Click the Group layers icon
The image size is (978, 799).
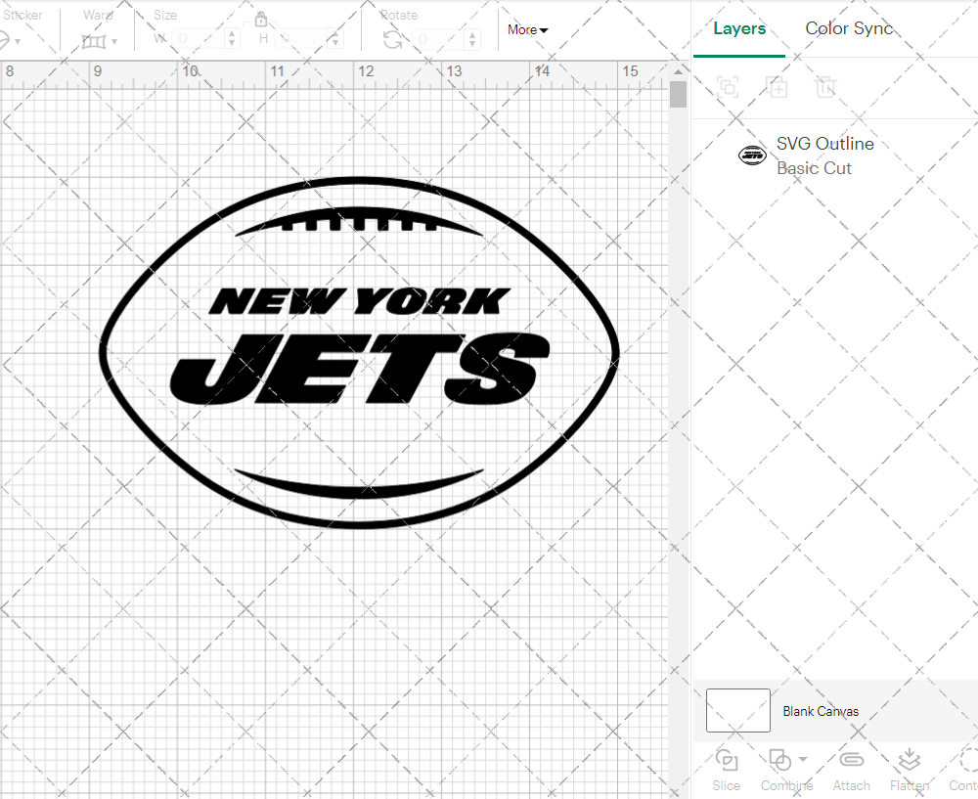[728, 87]
